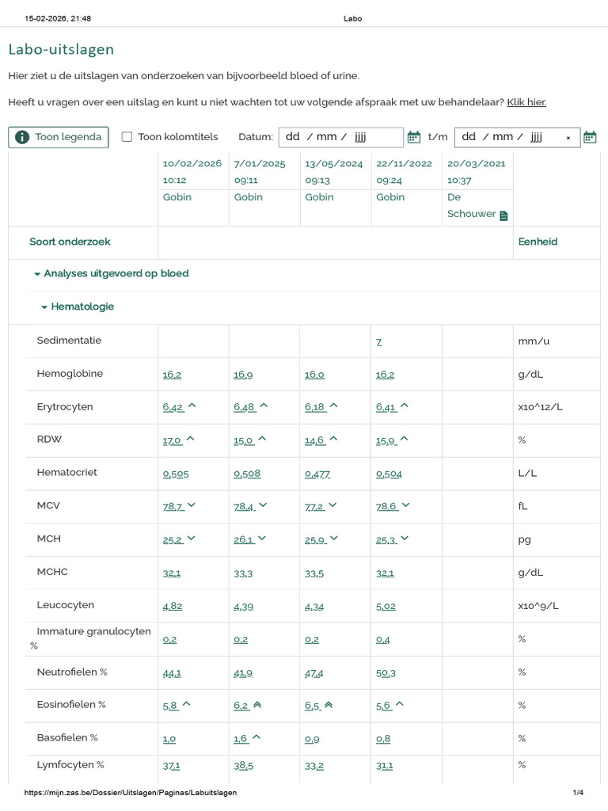Image resolution: width=608 pixels, height=811 pixels.
Task: Open the start date calendar picker icon
Action: pos(414,137)
